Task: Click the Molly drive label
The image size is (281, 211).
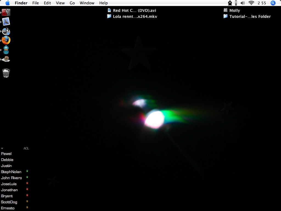Action: (235, 10)
